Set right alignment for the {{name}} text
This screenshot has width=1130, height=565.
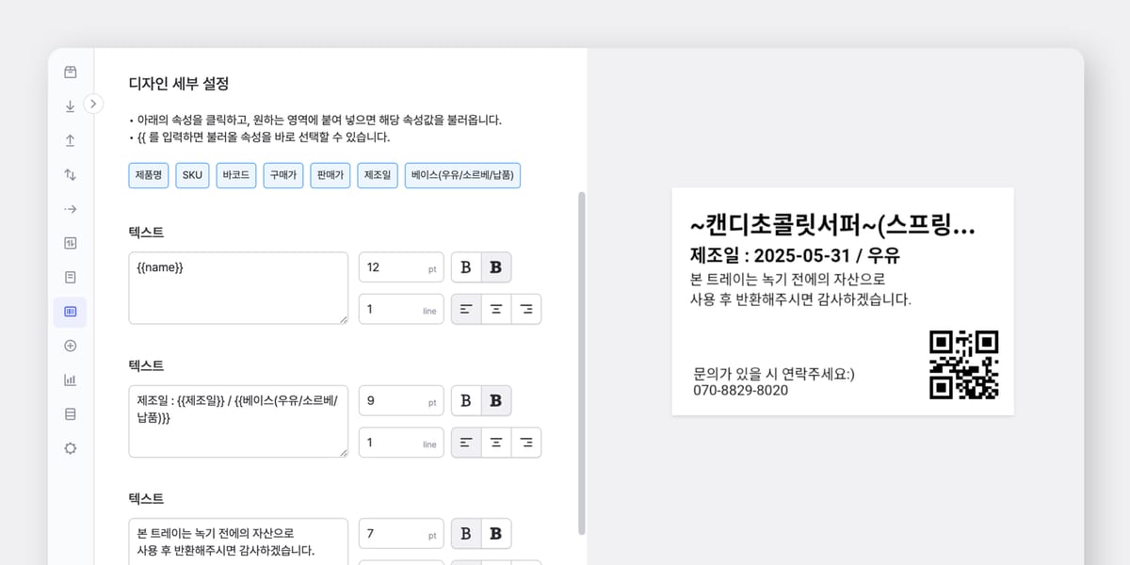point(527,309)
